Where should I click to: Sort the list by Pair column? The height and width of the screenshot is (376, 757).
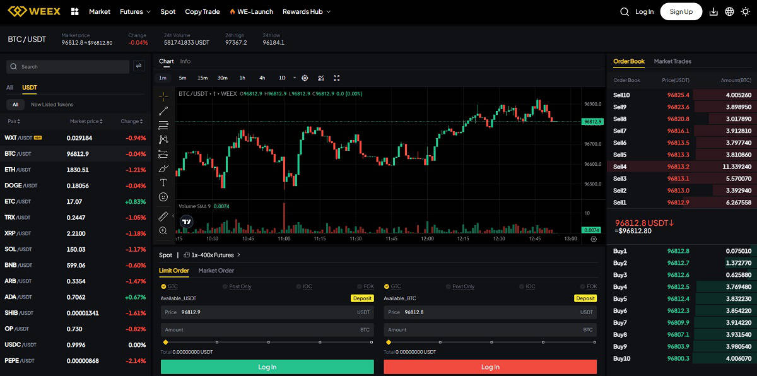click(14, 121)
